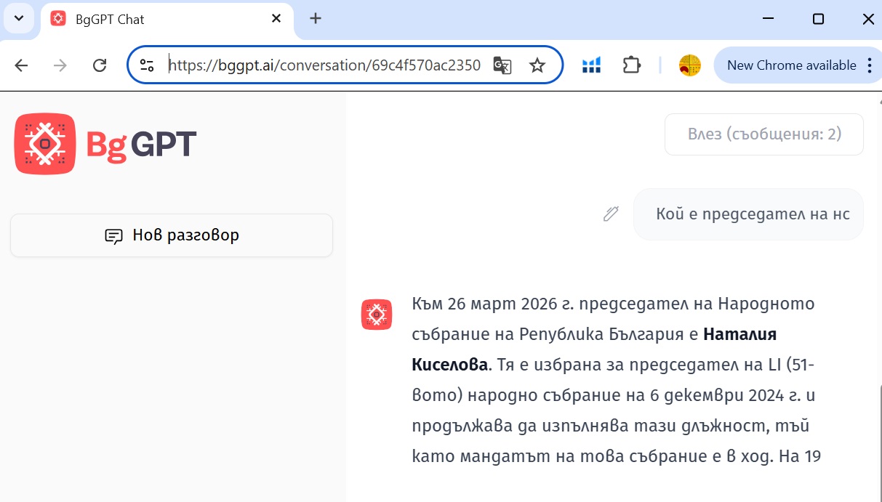
Task: Bookmark this page with the star icon
Action: pos(537,65)
